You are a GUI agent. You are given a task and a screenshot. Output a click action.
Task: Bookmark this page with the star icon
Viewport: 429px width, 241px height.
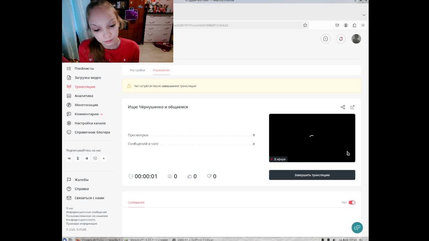point(305,25)
